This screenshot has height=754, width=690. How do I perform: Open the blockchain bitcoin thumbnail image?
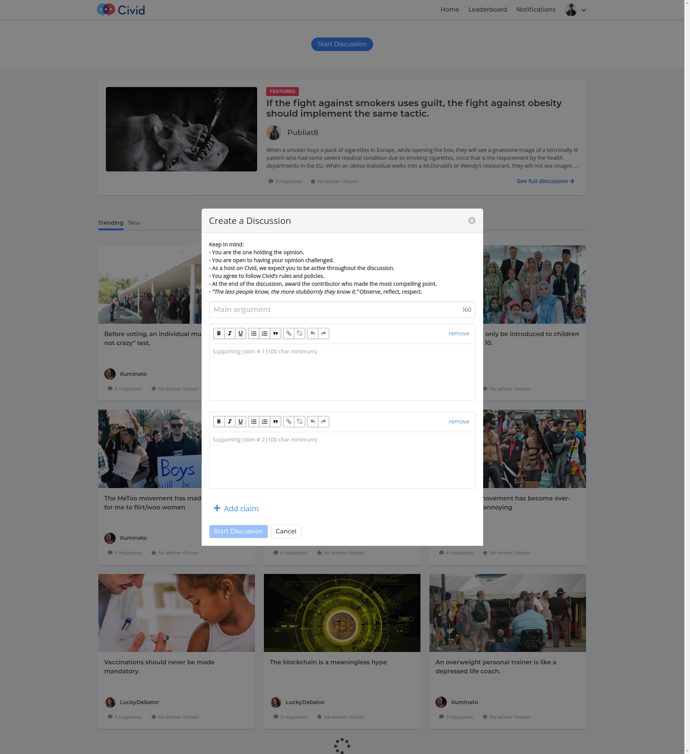click(342, 613)
